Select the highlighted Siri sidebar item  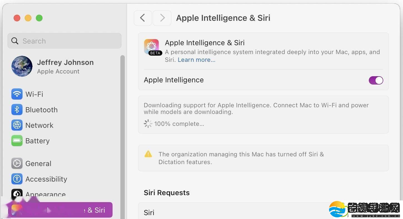click(x=60, y=210)
